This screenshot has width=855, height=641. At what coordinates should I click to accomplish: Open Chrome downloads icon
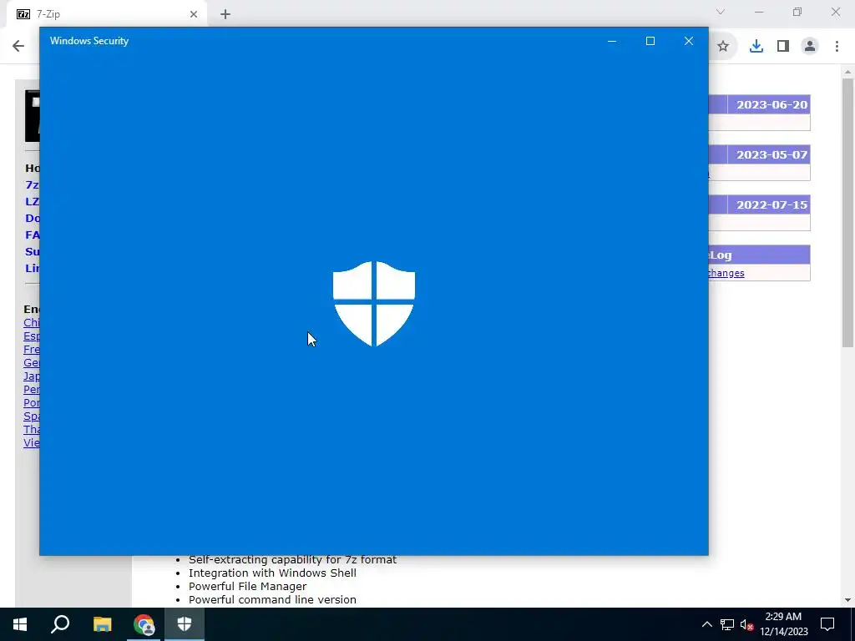pos(756,47)
